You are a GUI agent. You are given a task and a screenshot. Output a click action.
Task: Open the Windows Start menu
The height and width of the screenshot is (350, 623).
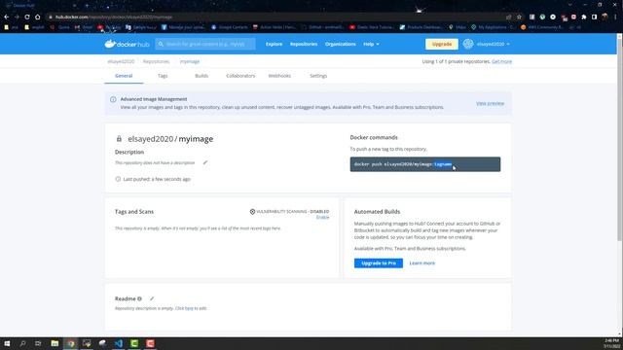[x=7, y=343]
